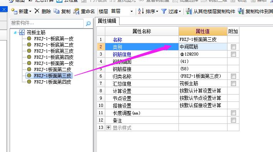Toggle the 附加 checkbox for 备注 row
Viewport: 273px width, 152px height.
pos(233,120)
